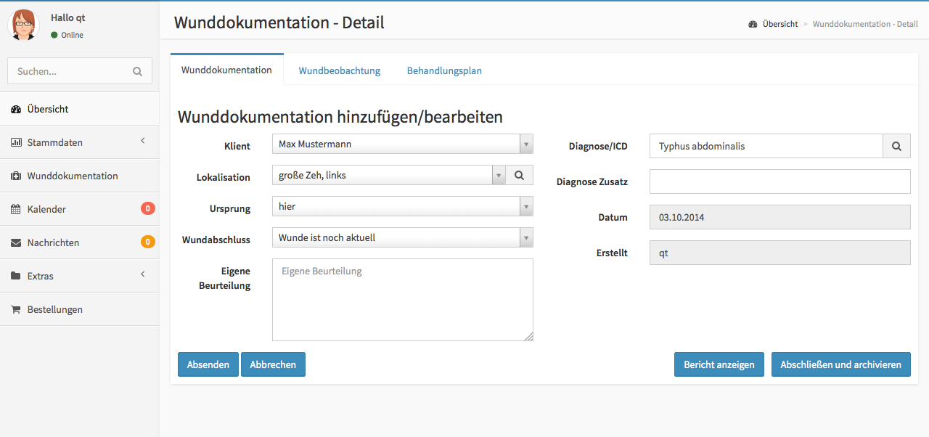Screen dimensions: 929x437
Task: Open Nachrichten in the sidebar
Action: tap(80, 242)
